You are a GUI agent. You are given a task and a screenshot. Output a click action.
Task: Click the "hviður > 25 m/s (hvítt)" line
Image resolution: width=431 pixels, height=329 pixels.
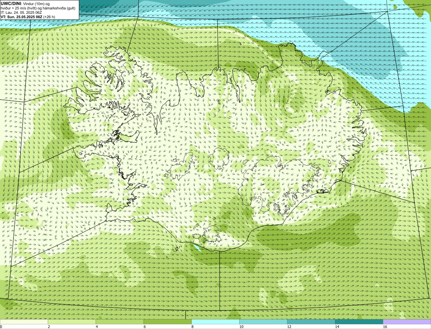pyautogui.click(x=38, y=8)
